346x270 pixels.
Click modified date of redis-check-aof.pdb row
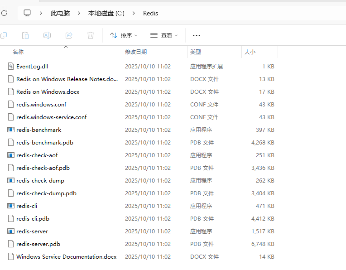click(x=148, y=168)
